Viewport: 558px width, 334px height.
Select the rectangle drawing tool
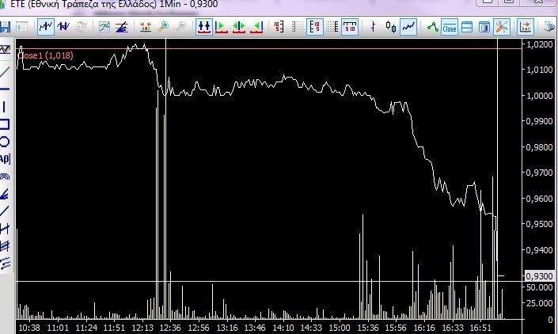[x=5, y=124]
